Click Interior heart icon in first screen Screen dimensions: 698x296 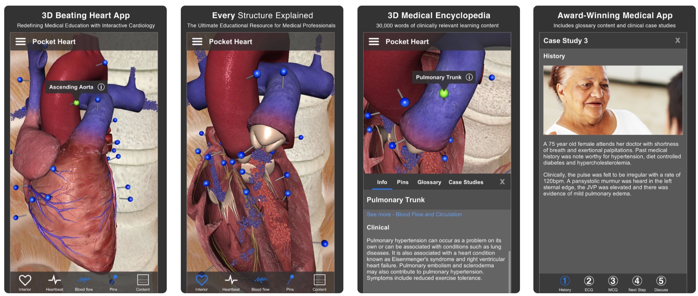pos(25,283)
